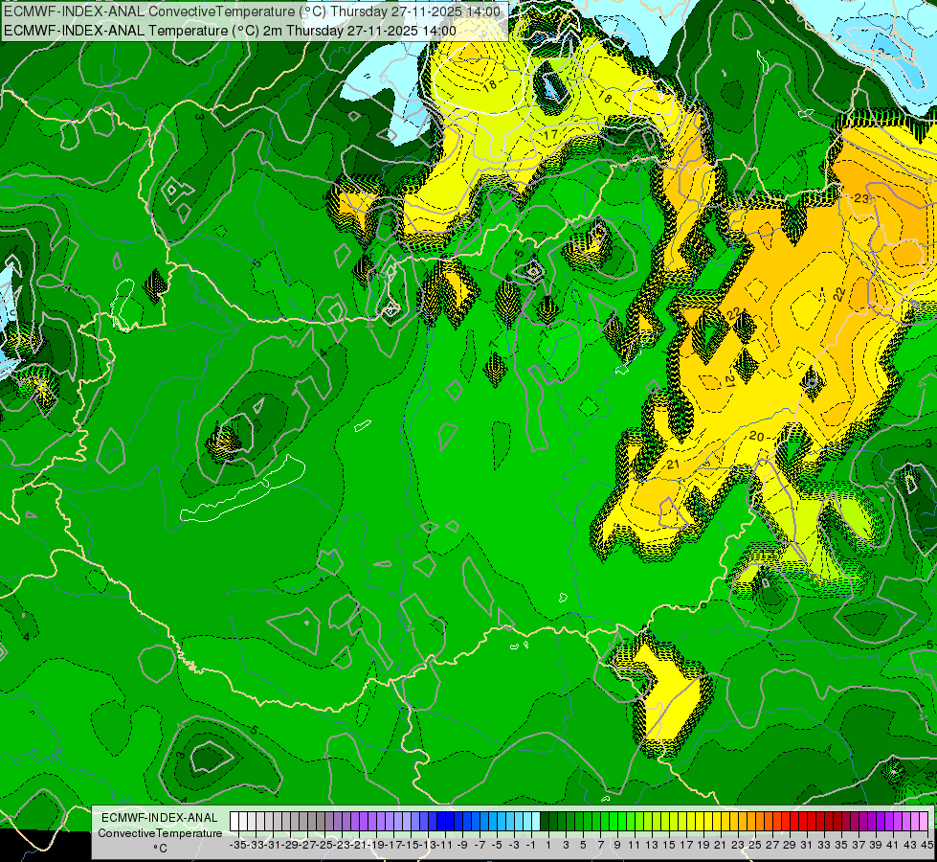
Task: Click the ConvectiveTemperature title line at top
Action: 252,11
